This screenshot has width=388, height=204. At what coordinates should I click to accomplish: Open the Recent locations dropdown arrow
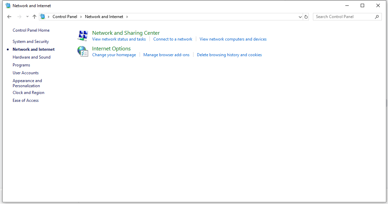click(x=28, y=17)
